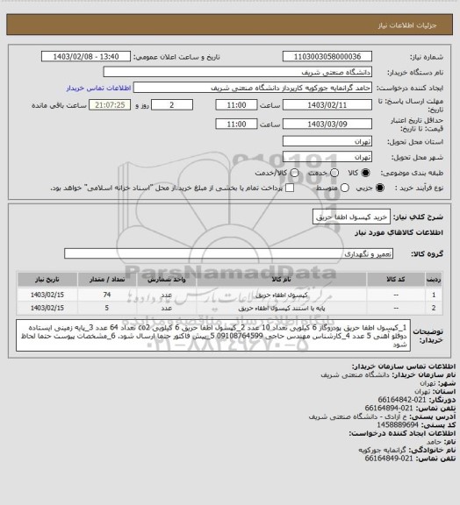Click the response deadline time 11:00 field

236,105
